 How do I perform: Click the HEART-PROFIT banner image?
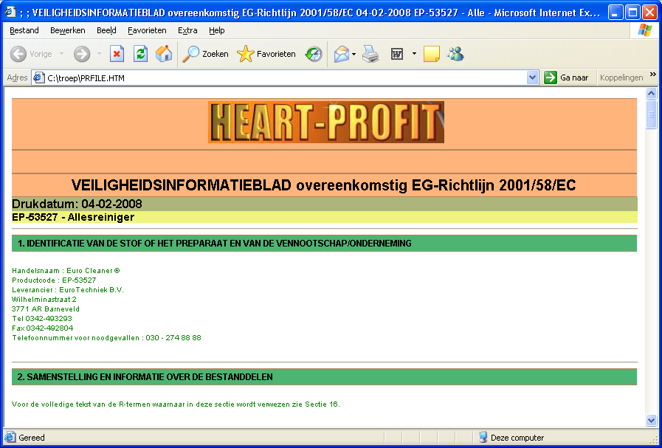click(x=326, y=122)
